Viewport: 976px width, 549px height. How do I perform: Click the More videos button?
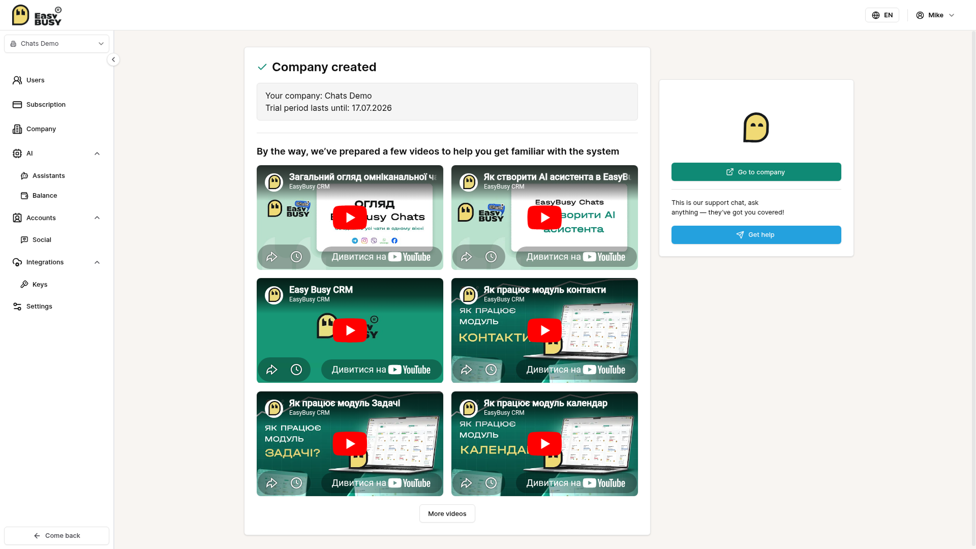click(x=447, y=514)
